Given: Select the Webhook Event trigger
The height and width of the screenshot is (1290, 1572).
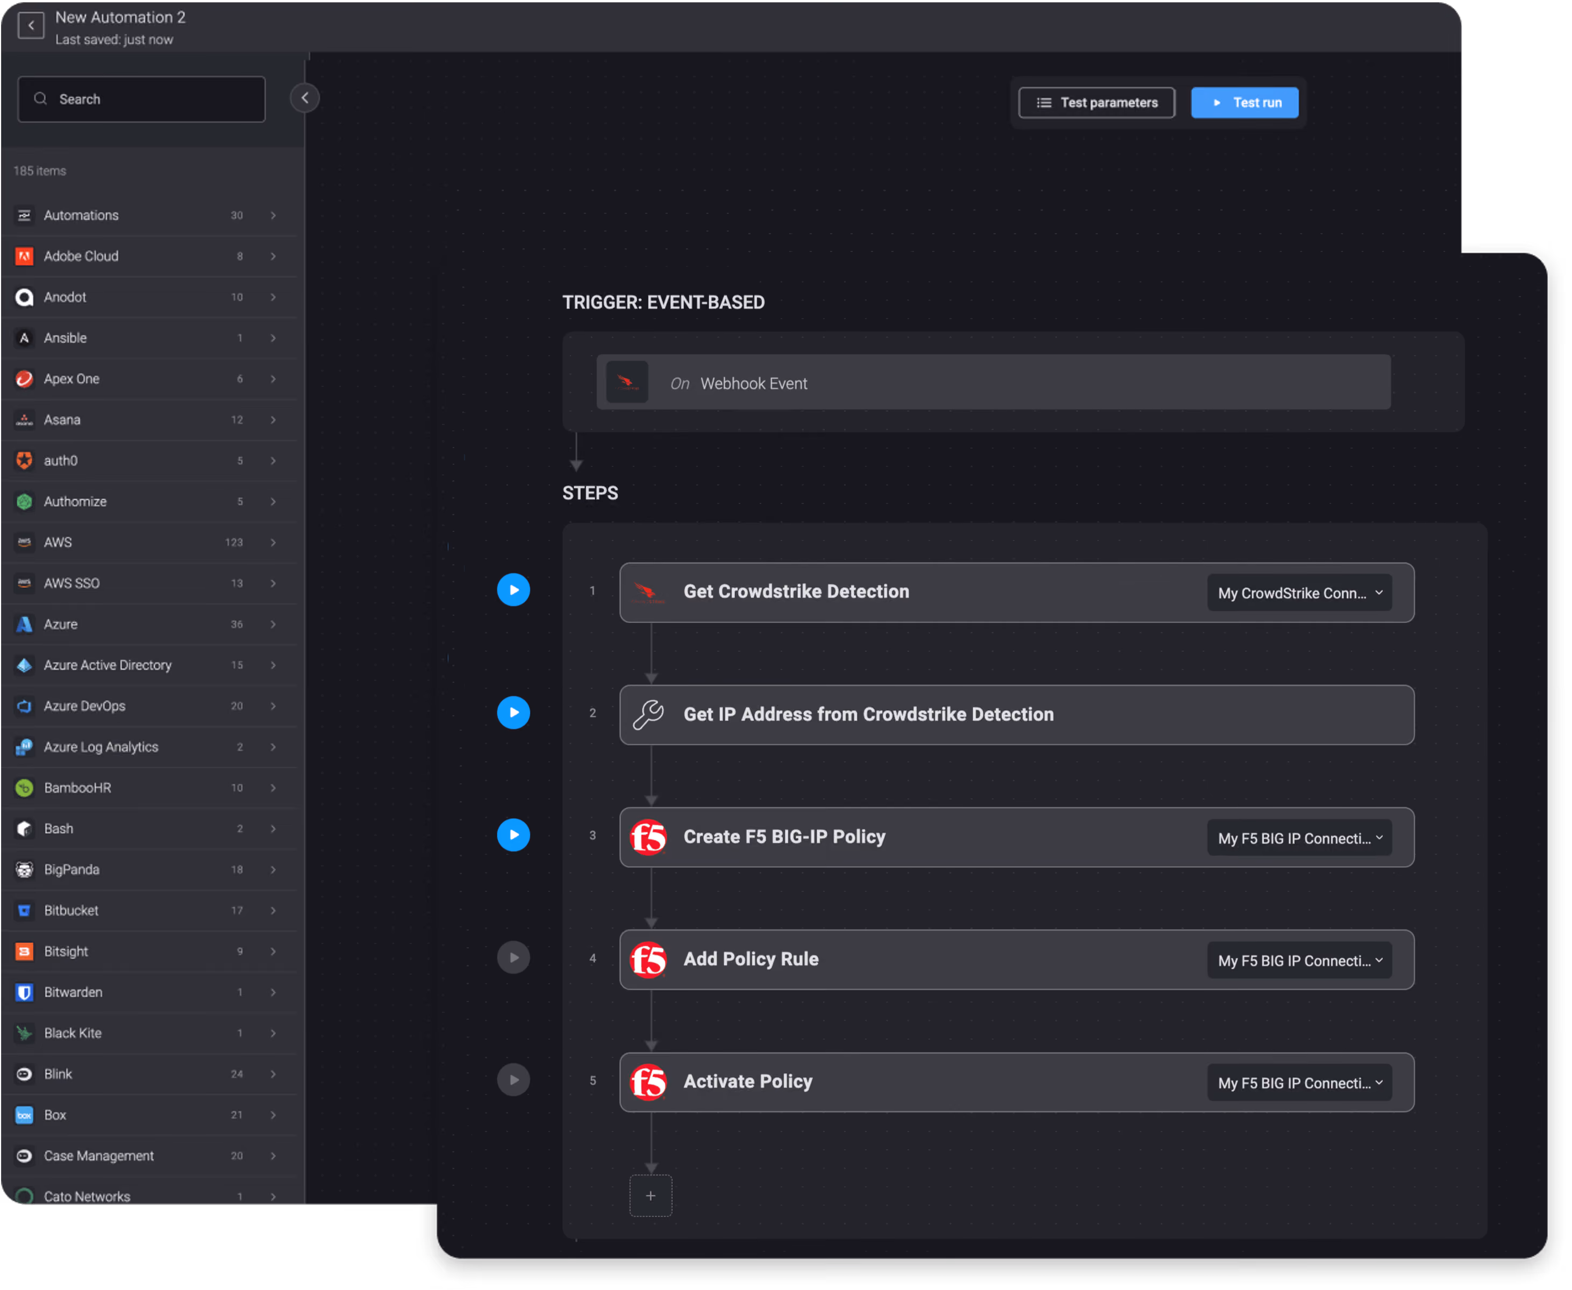Looking at the screenshot, I should [994, 383].
